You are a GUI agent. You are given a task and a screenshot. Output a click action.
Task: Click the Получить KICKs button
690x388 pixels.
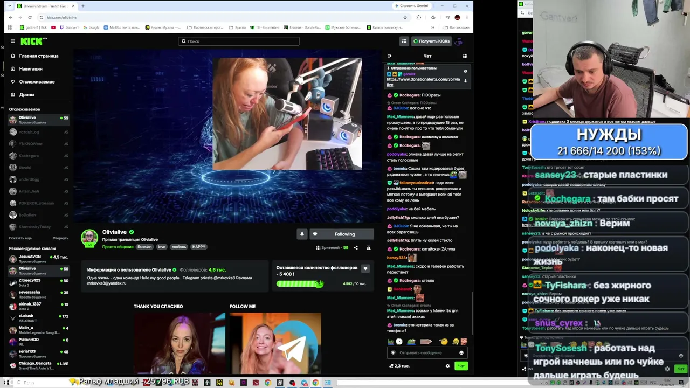(x=431, y=41)
